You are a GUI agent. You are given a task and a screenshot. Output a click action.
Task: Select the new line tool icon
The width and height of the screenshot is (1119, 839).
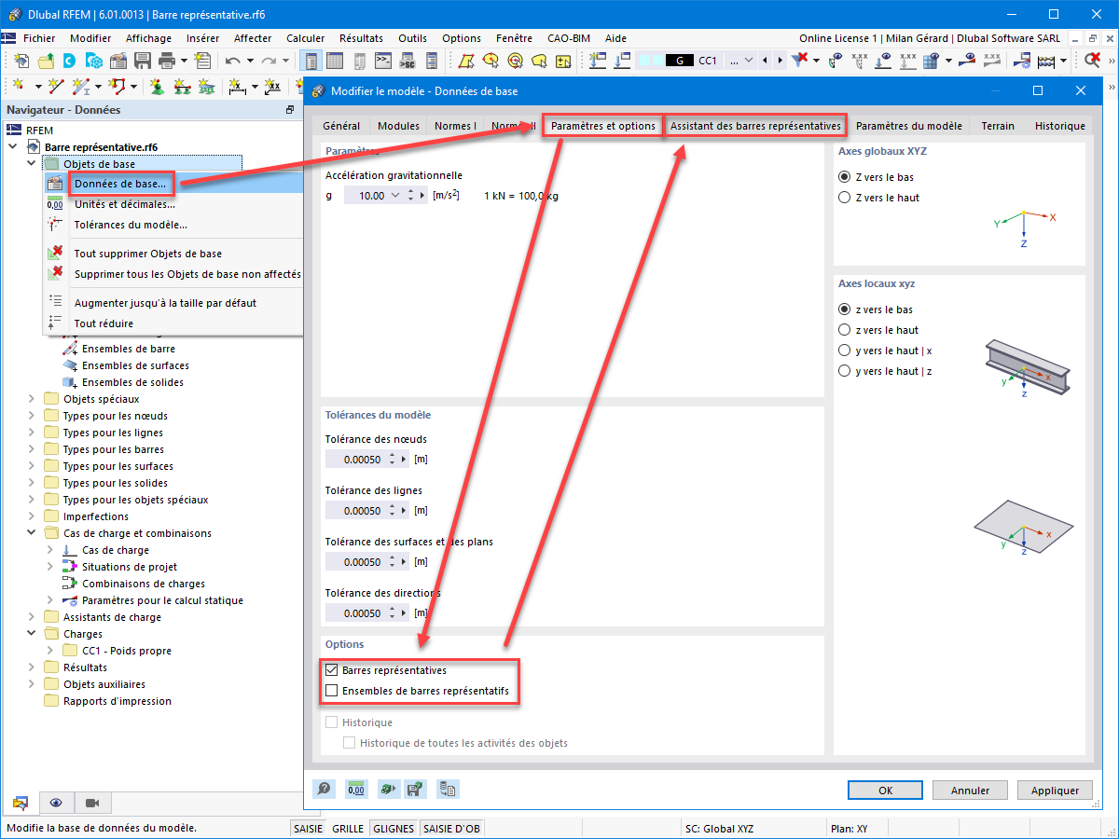(x=57, y=87)
